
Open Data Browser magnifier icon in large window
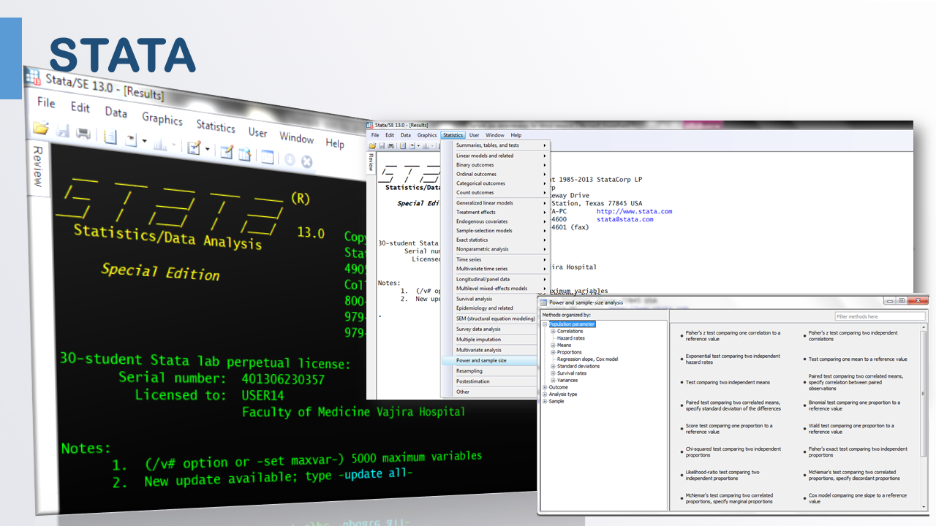click(x=245, y=153)
